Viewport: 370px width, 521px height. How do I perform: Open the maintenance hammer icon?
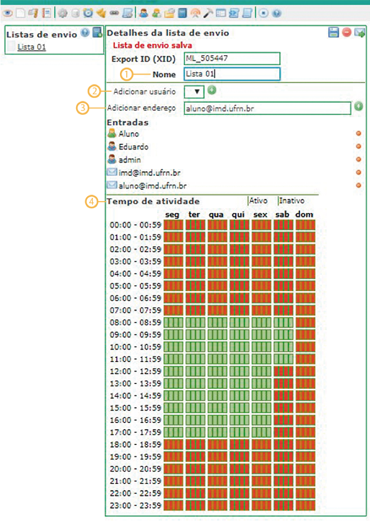(x=208, y=13)
